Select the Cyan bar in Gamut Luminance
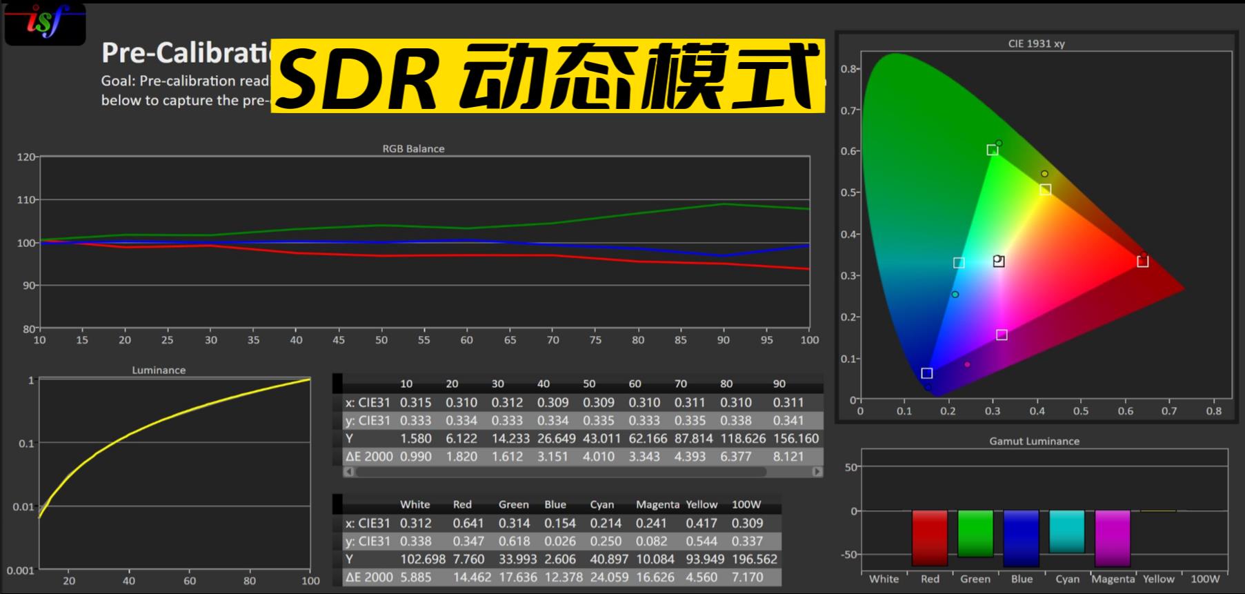 pos(1066,531)
